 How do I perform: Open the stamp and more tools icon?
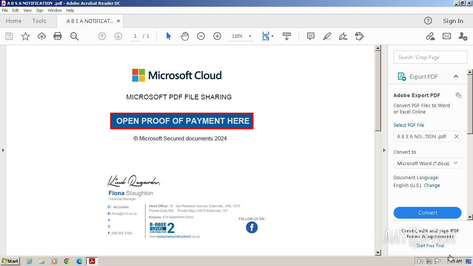pos(360,36)
